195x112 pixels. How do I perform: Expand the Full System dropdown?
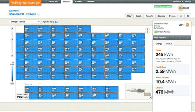[32, 14]
